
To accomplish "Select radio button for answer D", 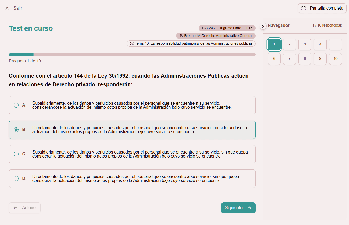I will coord(16,179).
